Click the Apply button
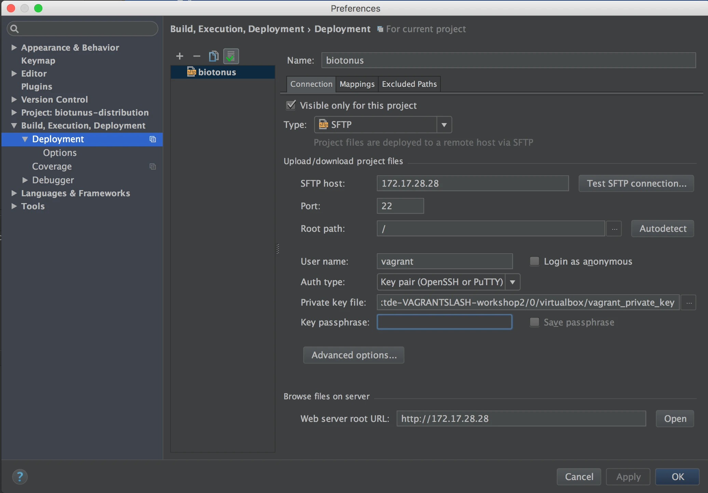 pos(628,477)
